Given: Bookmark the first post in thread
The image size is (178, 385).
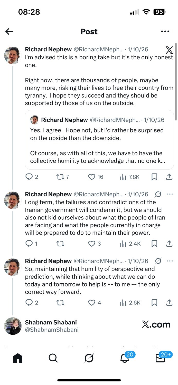Looking at the screenshot, I should pyautogui.click(x=154, y=177).
